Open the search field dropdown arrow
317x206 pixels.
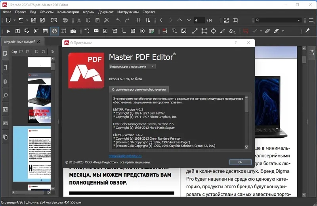(299, 21)
